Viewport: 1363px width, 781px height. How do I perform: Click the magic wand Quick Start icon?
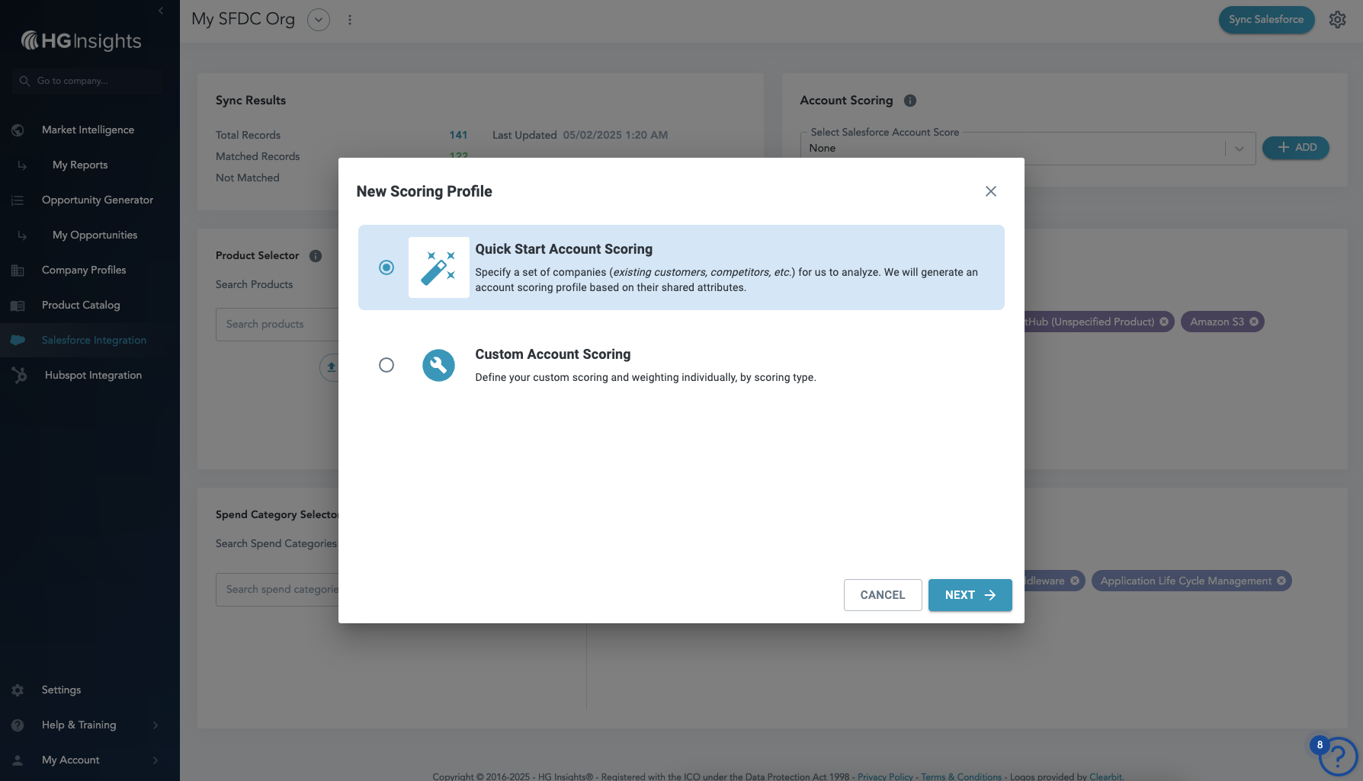tap(439, 267)
